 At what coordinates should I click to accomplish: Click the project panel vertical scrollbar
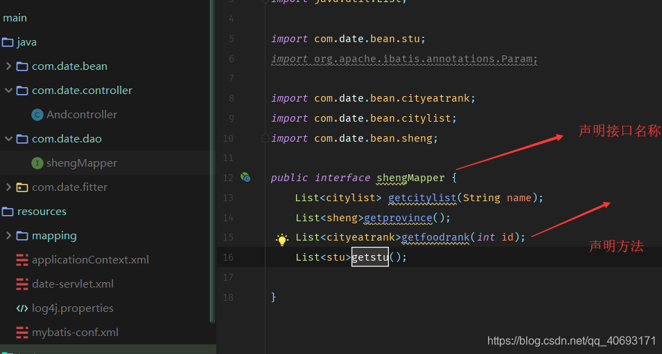(212, 161)
